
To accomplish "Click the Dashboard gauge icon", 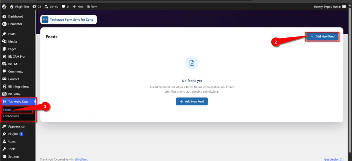I will pos(4,16).
